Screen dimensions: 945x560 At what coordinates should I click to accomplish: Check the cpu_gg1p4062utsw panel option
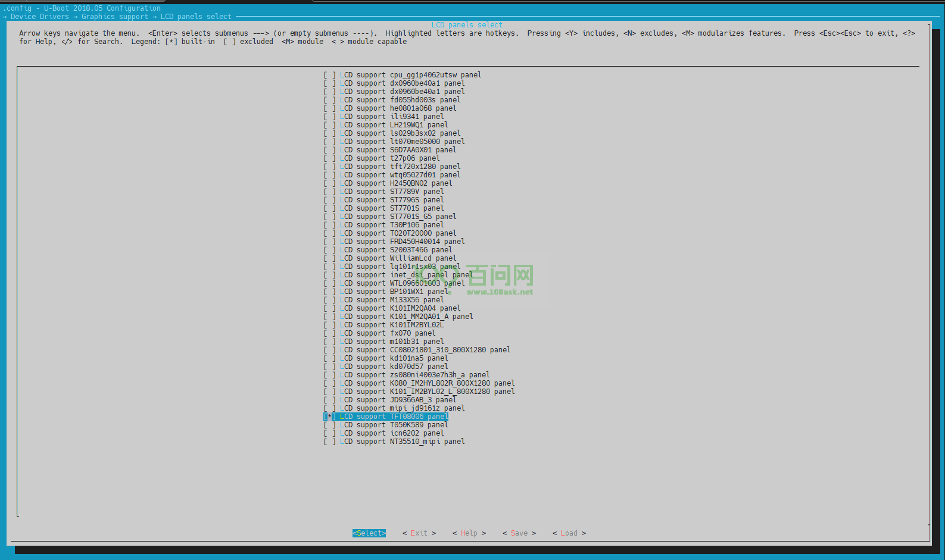[x=329, y=75]
